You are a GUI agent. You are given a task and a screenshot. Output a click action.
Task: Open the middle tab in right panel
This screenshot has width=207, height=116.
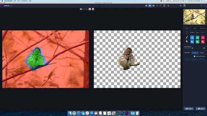pyautogui.click(x=195, y=28)
